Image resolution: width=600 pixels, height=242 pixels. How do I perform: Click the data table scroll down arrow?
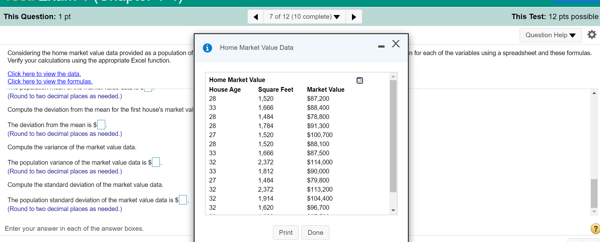[x=393, y=210]
